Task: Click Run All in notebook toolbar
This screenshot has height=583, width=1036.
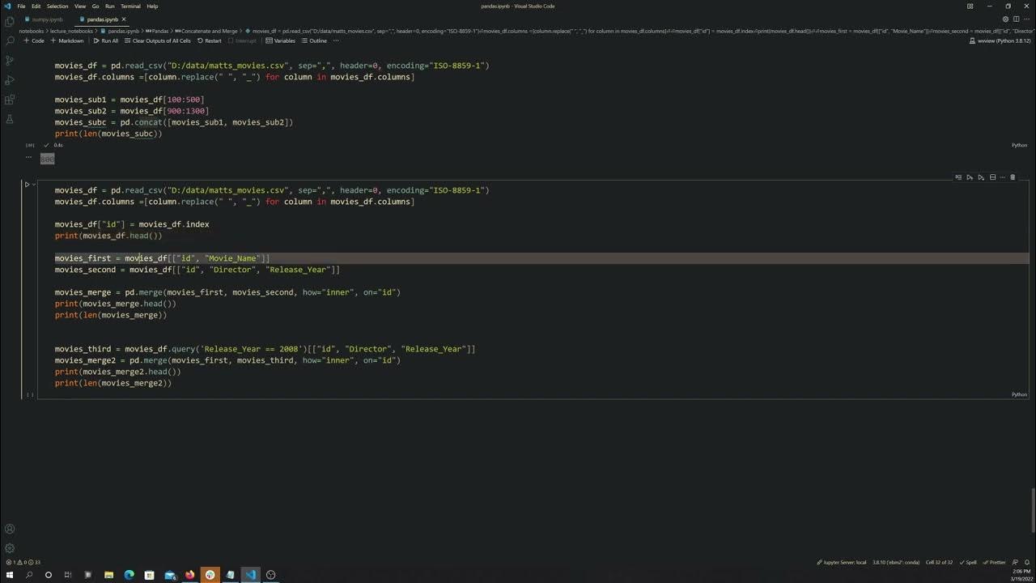Action: pos(106,40)
